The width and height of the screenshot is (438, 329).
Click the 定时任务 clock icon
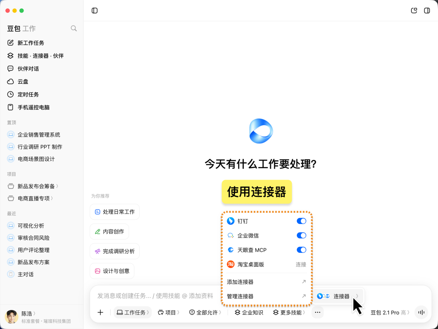tap(10, 94)
